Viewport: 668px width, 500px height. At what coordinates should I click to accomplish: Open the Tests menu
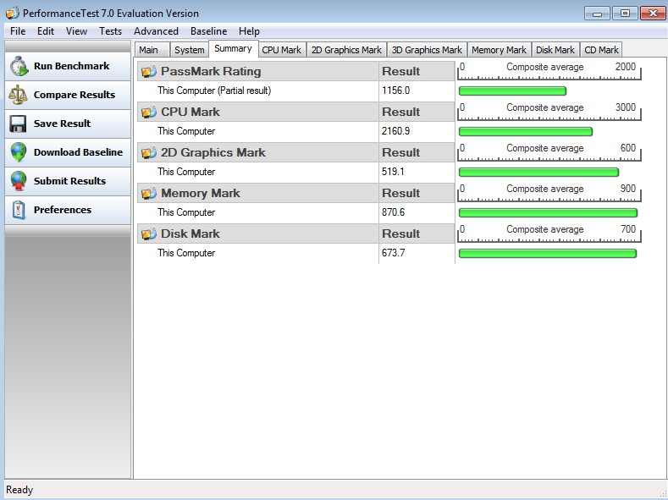pos(110,31)
